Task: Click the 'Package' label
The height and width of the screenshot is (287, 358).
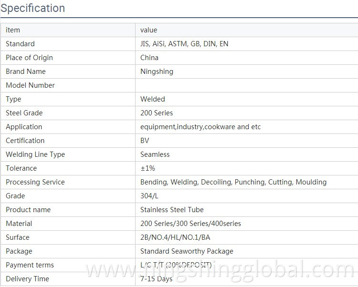Action: coord(19,251)
